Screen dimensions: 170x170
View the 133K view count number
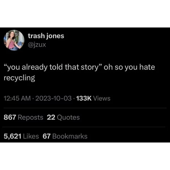84,98
